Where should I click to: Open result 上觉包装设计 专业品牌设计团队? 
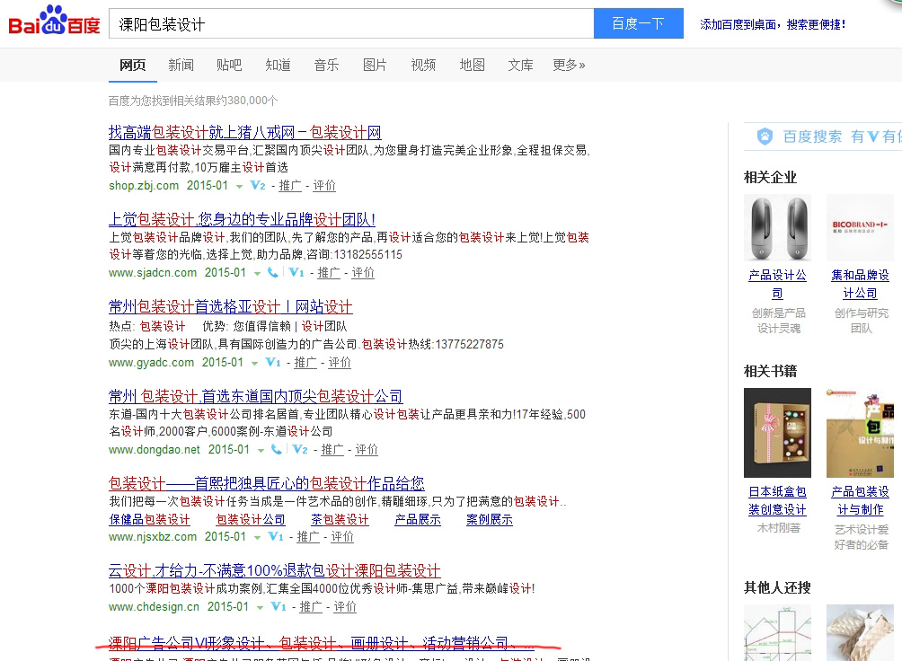[x=243, y=219]
